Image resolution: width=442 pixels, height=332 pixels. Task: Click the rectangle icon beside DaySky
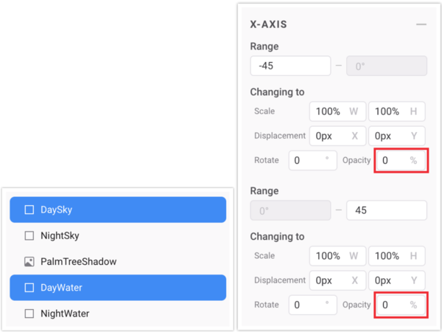(x=29, y=210)
